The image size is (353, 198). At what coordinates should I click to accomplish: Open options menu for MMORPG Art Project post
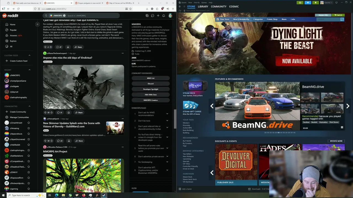(x=123, y=147)
